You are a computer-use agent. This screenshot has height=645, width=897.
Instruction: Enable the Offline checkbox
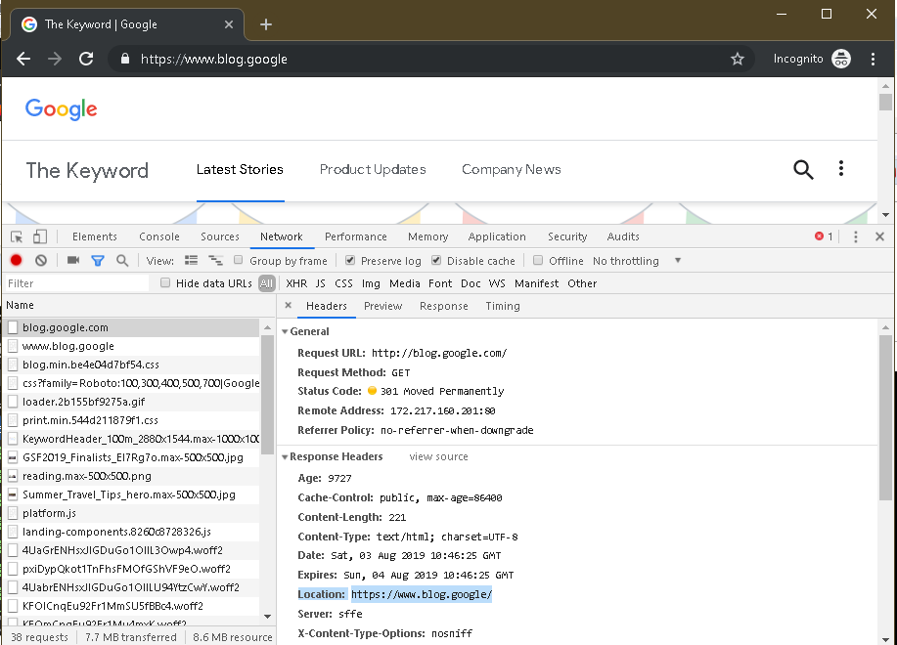click(538, 261)
